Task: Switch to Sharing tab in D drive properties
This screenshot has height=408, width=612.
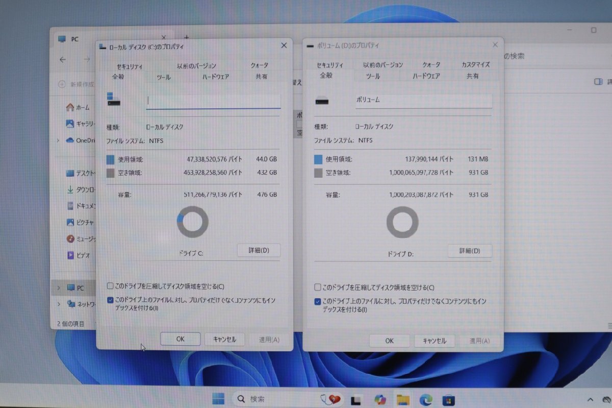Action: (472, 76)
